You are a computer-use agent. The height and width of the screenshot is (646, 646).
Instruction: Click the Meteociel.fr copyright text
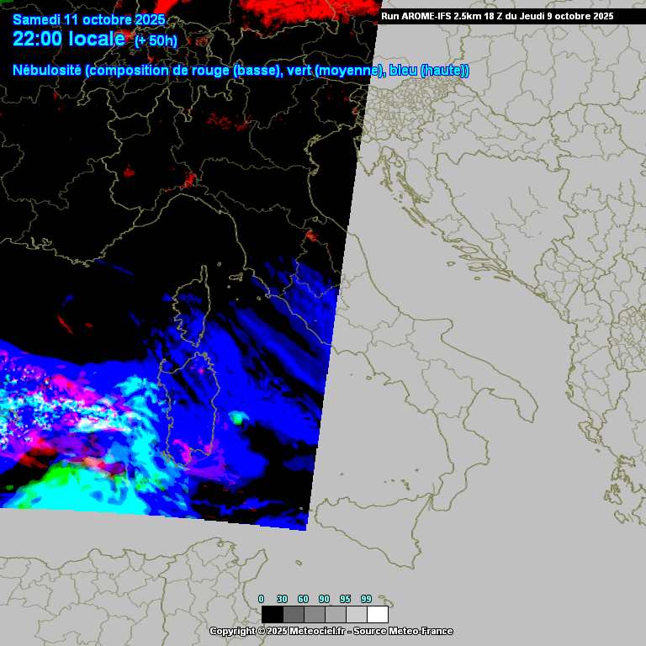pos(331,631)
